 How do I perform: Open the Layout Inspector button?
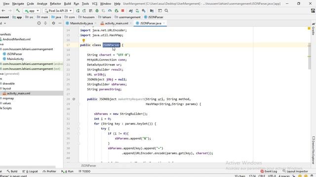pos(295,172)
